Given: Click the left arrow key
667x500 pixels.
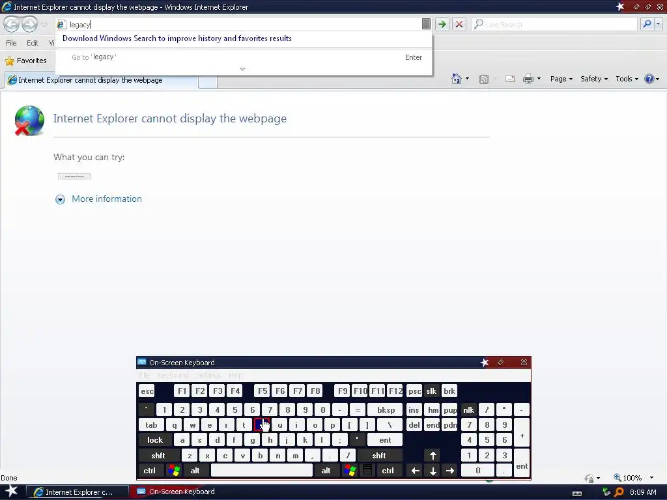Looking at the screenshot, I should click(x=415, y=470).
